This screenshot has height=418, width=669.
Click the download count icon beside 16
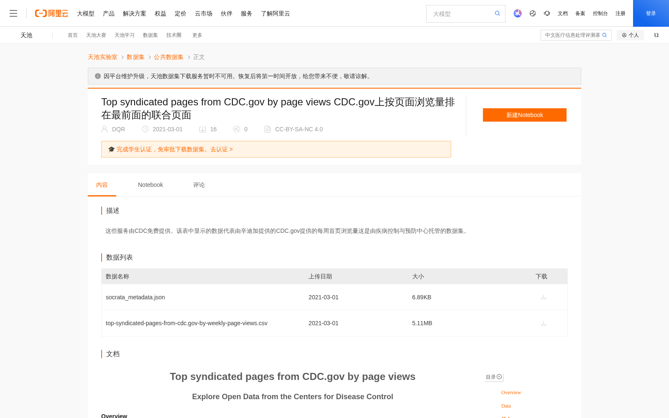pyautogui.click(x=203, y=129)
